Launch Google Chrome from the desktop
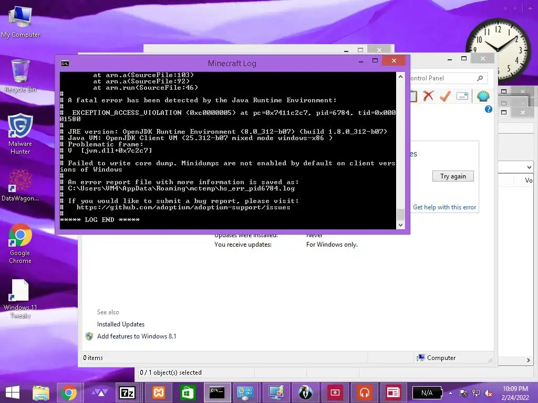 (20, 243)
